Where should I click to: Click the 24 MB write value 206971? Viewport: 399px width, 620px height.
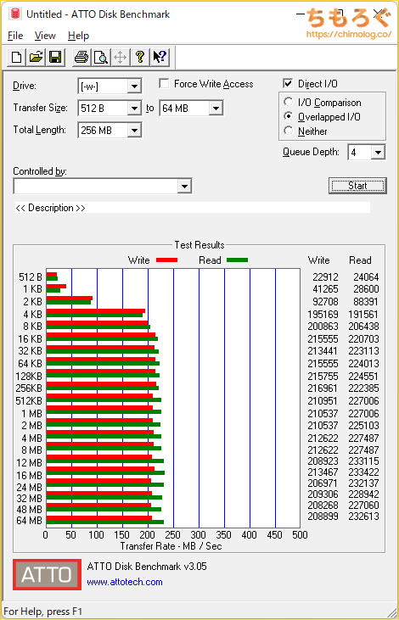(323, 483)
